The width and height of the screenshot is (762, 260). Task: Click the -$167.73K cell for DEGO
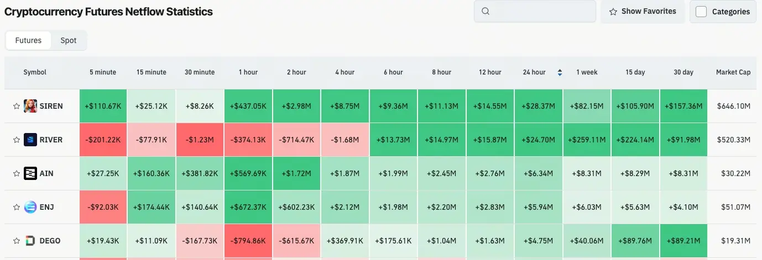(200, 241)
